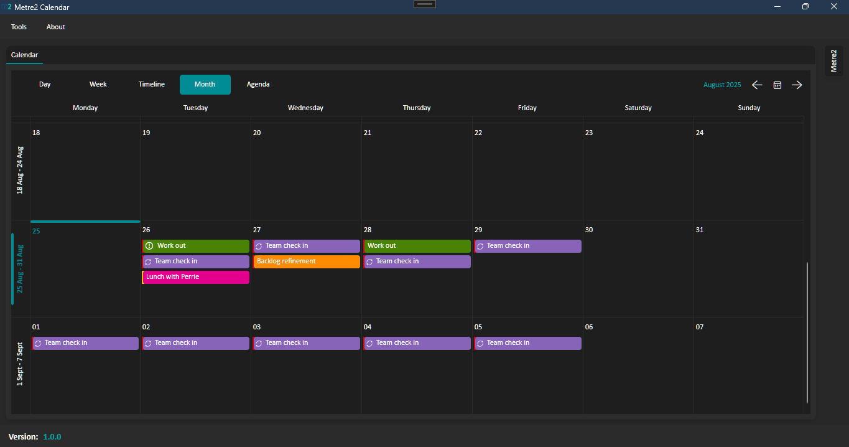849x447 pixels.
Task: Click recurrence icon on Friday 29 Team check in
Action: (x=480, y=246)
